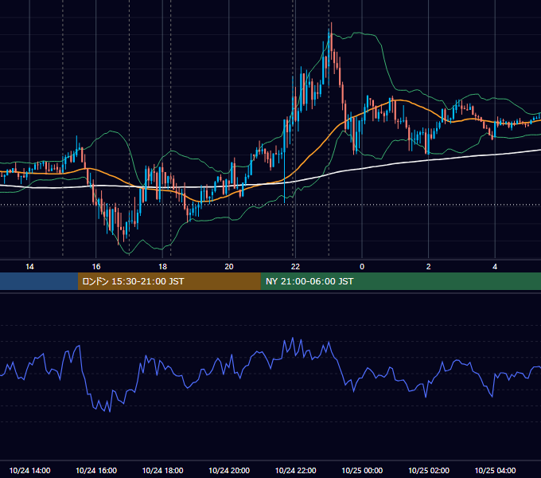Click the 10/25 04:00 date label
The image size is (541, 478).
495,470
